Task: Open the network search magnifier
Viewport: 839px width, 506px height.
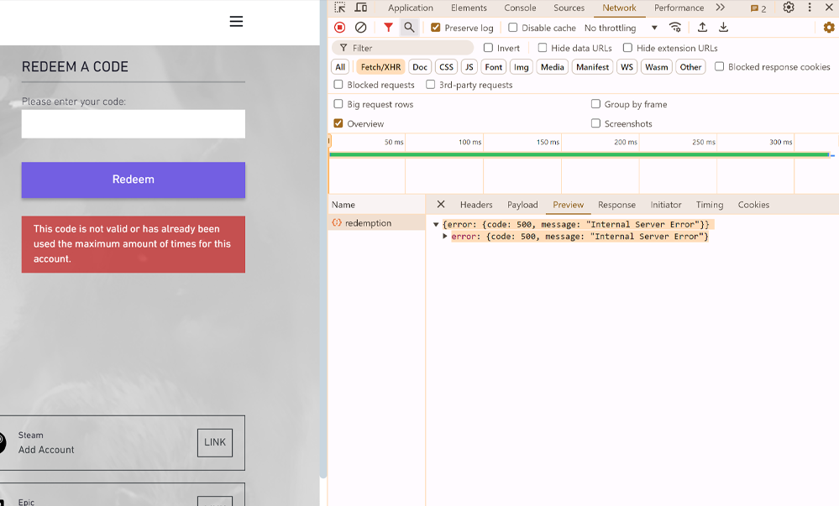Action: tap(409, 28)
